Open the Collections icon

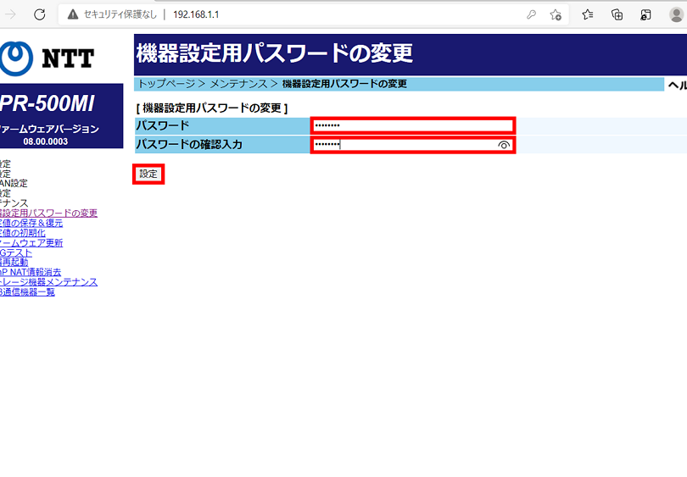pyautogui.click(x=617, y=14)
